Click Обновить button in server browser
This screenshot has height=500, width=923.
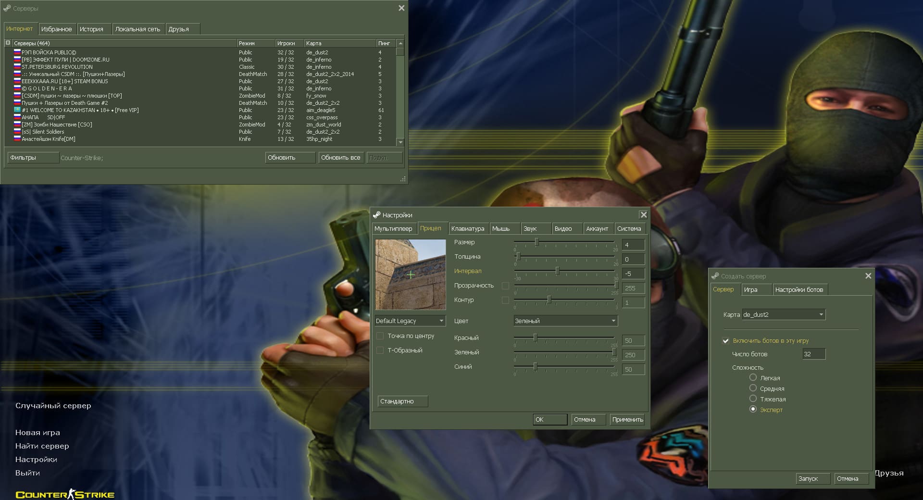click(290, 158)
